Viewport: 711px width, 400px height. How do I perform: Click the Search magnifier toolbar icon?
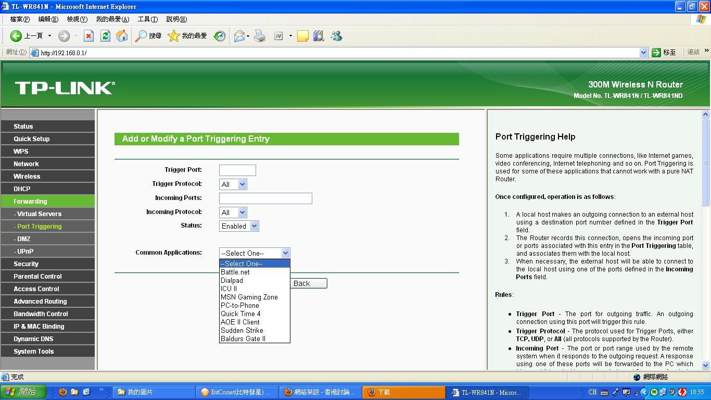click(x=141, y=36)
